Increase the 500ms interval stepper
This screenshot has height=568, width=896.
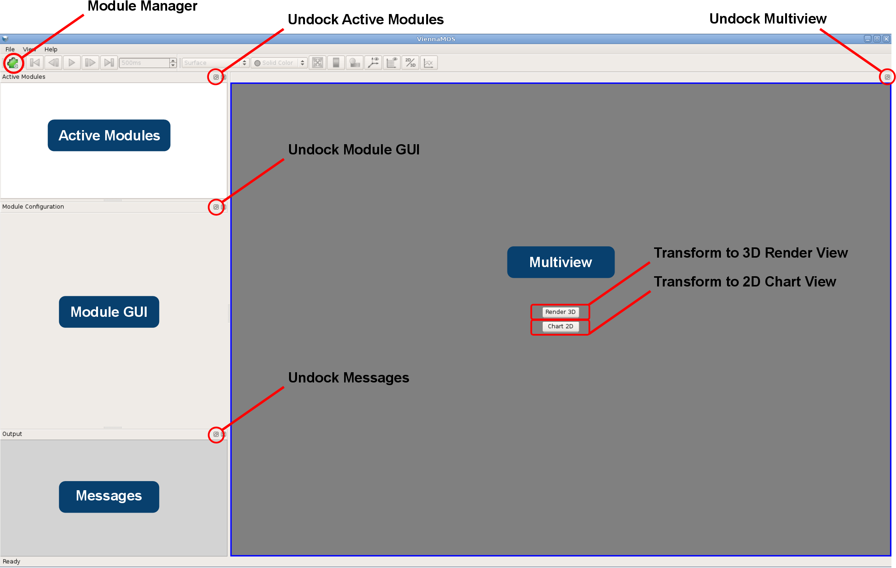173,61
